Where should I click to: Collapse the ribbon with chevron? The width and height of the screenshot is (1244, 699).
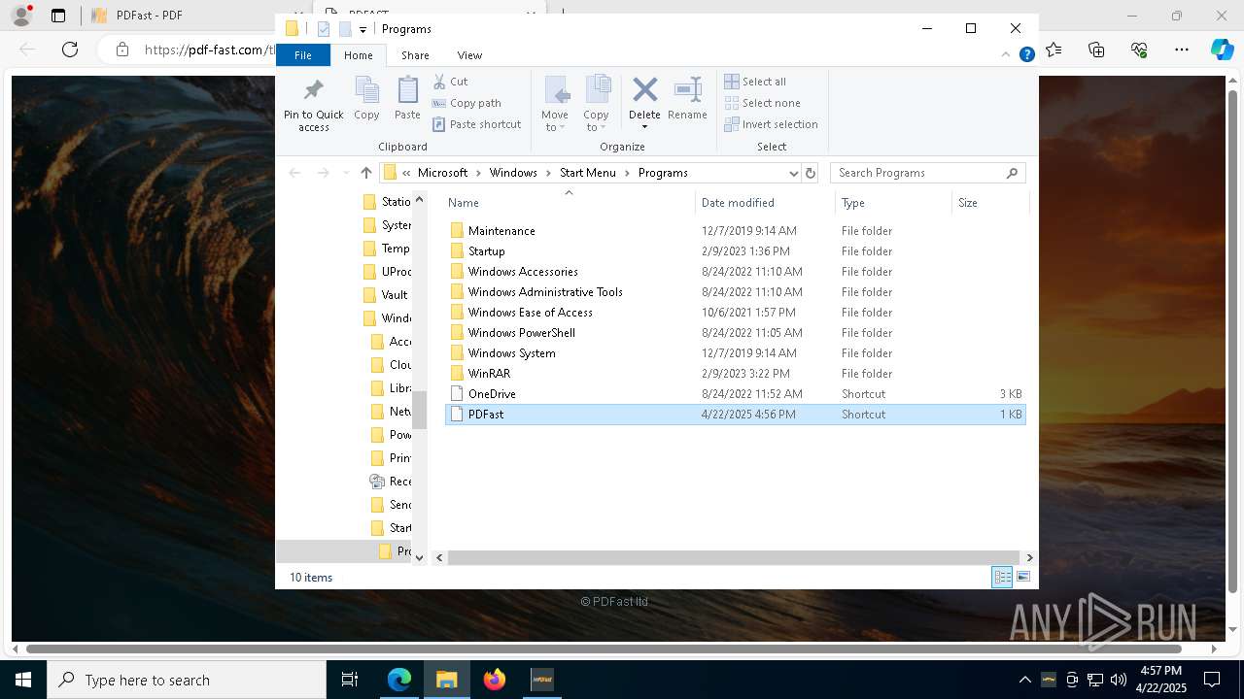(x=1006, y=55)
